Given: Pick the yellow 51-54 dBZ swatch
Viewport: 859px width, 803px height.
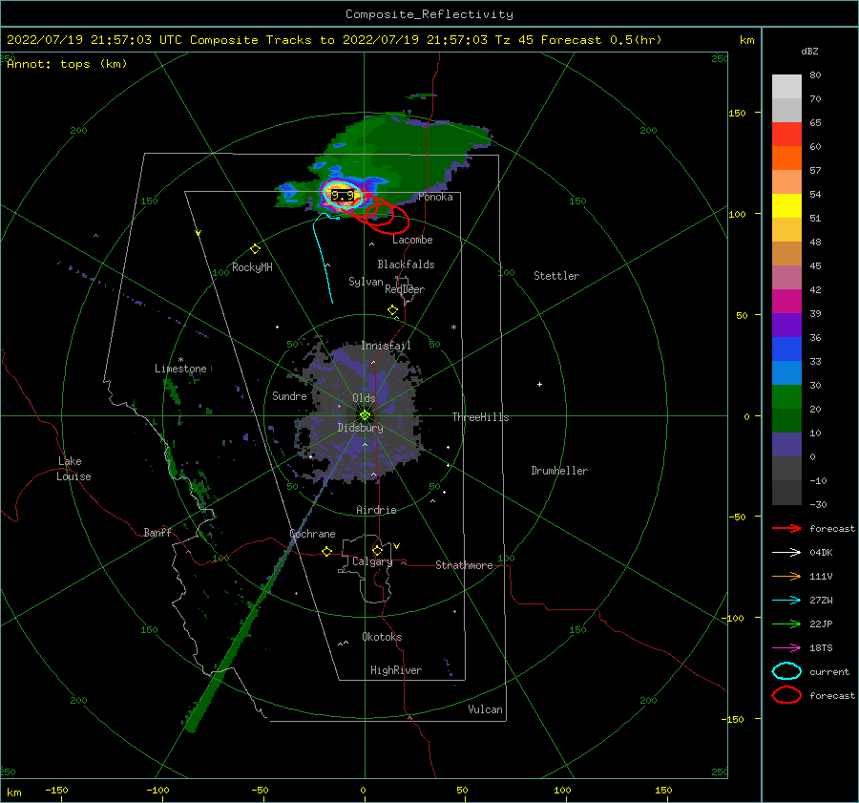Looking at the screenshot, I should (x=786, y=206).
